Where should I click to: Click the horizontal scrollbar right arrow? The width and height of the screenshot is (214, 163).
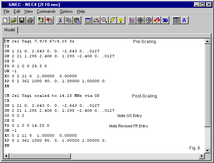pyautogui.click(x=202, y=156)
